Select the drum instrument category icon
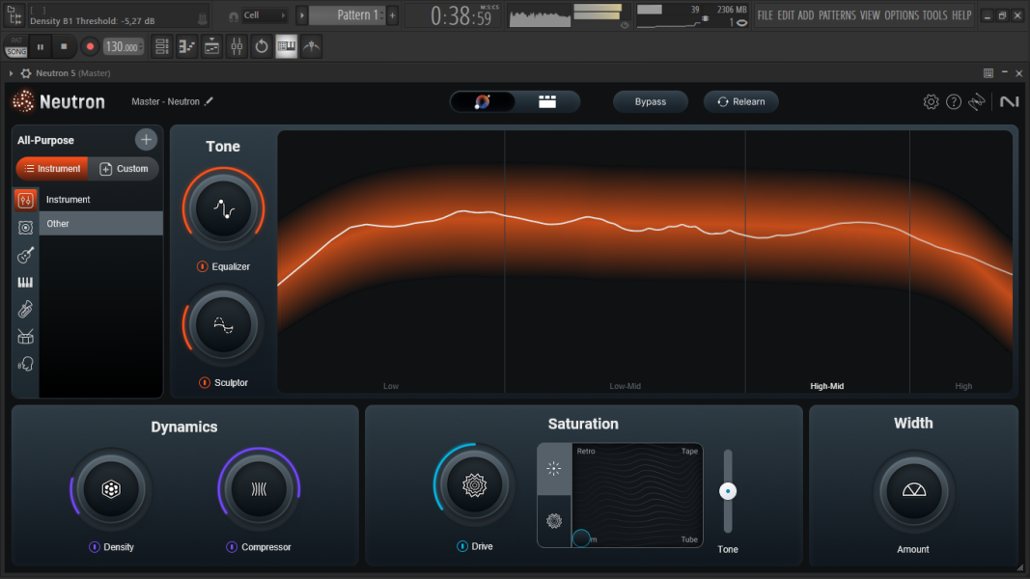1030x579 pixels. coord(26,337)
